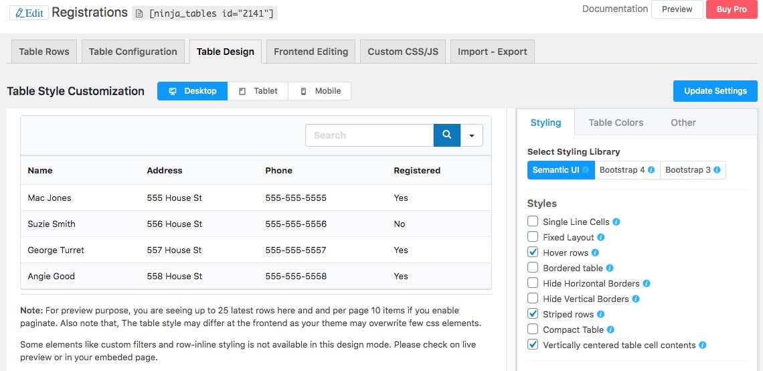
Task: Select Desktop view mode
Action: coord(192,91)
